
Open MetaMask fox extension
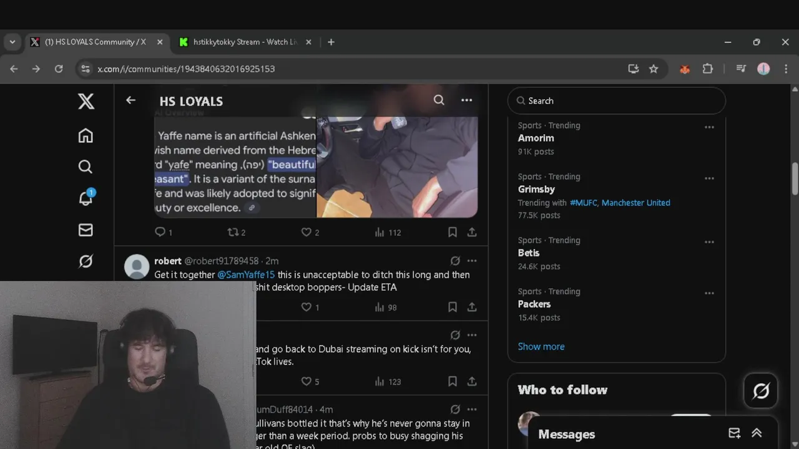tap(685, 69)
